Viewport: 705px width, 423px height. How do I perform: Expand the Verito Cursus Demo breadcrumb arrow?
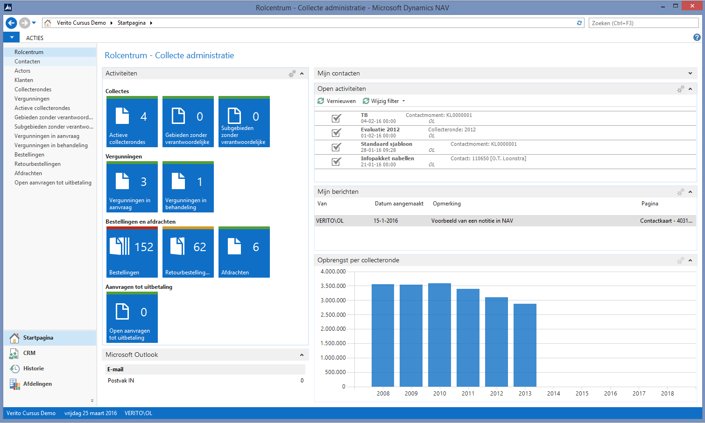[112, 23]
